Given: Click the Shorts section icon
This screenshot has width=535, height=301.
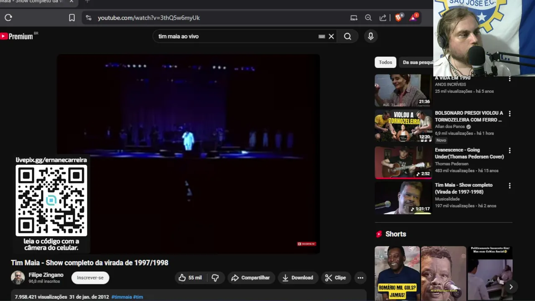Looking at the screenshot, I should 379,234.
